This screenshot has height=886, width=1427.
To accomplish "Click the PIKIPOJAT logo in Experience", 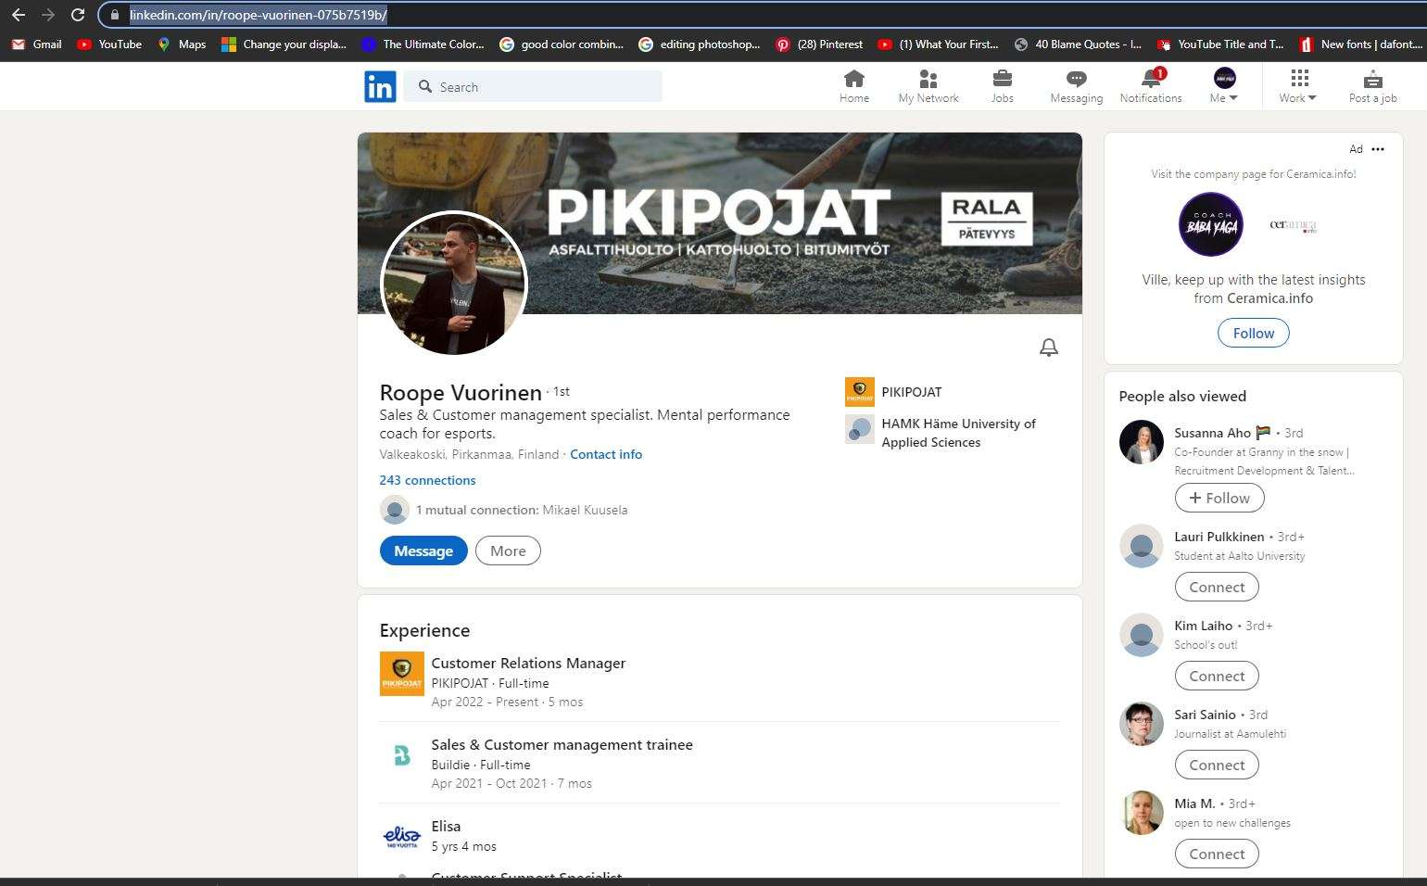I will click(402, 674).
